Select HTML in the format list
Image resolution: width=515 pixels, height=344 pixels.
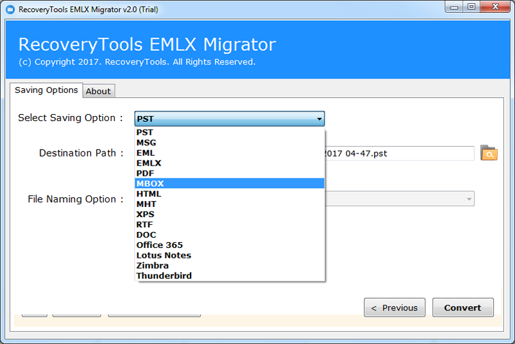click(x=230, y=194)
